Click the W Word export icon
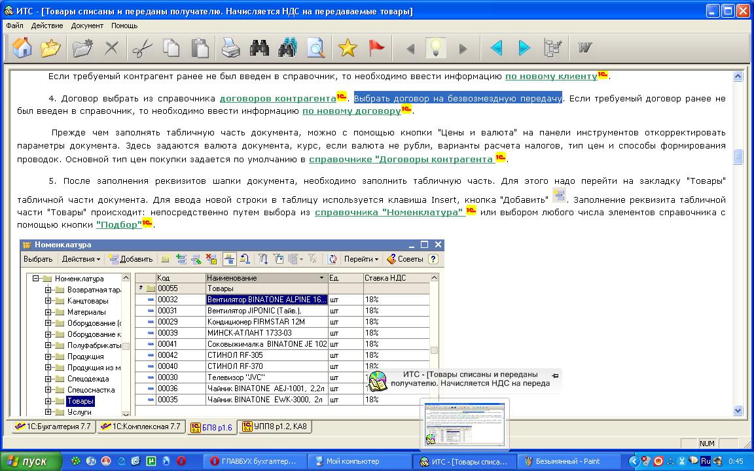Viewport: 754px width, 471px height. (x=584, y=48)
